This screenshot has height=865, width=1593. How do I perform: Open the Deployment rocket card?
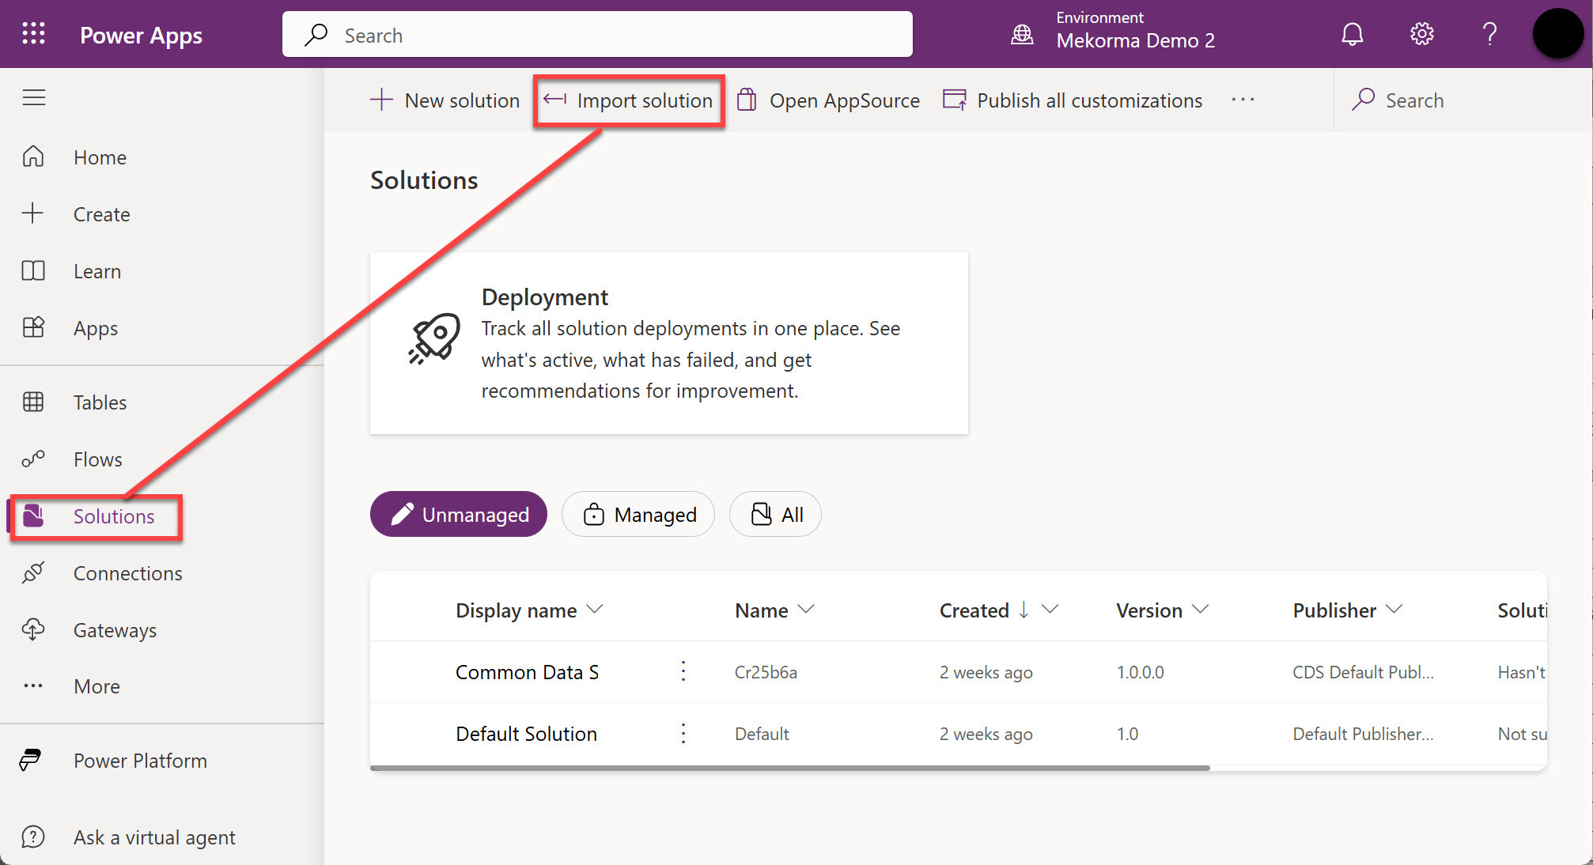point(668,343)
